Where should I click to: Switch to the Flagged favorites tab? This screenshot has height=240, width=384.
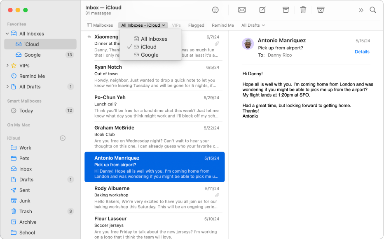click(x=196, y=25)
